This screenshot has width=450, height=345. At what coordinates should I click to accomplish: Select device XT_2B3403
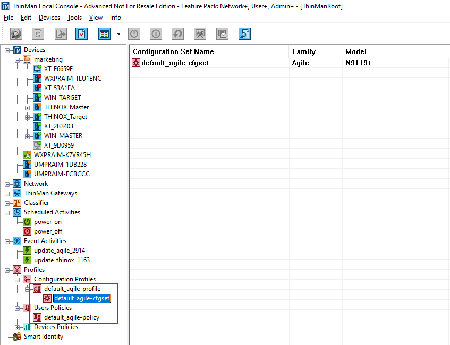[x=58, y=126]
